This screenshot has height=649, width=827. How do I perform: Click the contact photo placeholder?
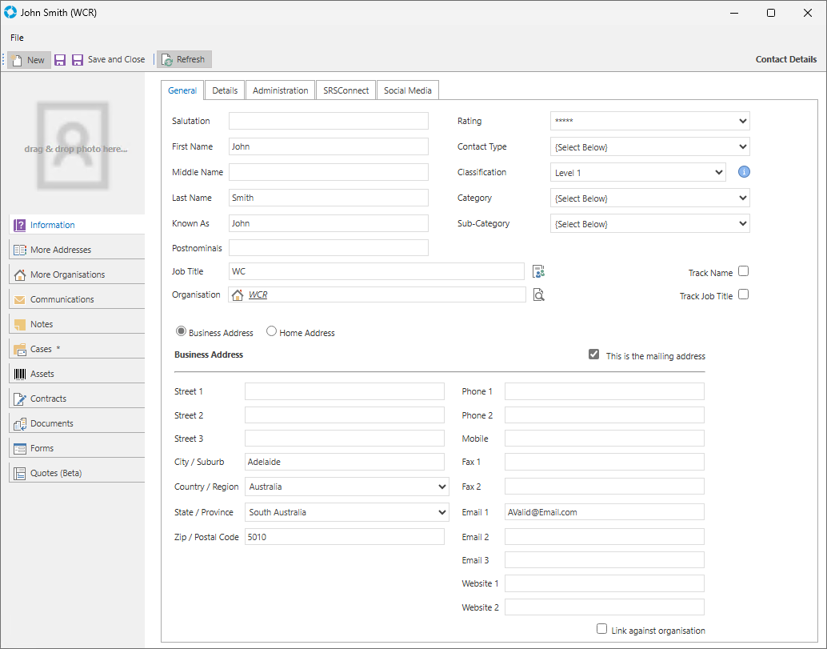click(x=73, y=146)
